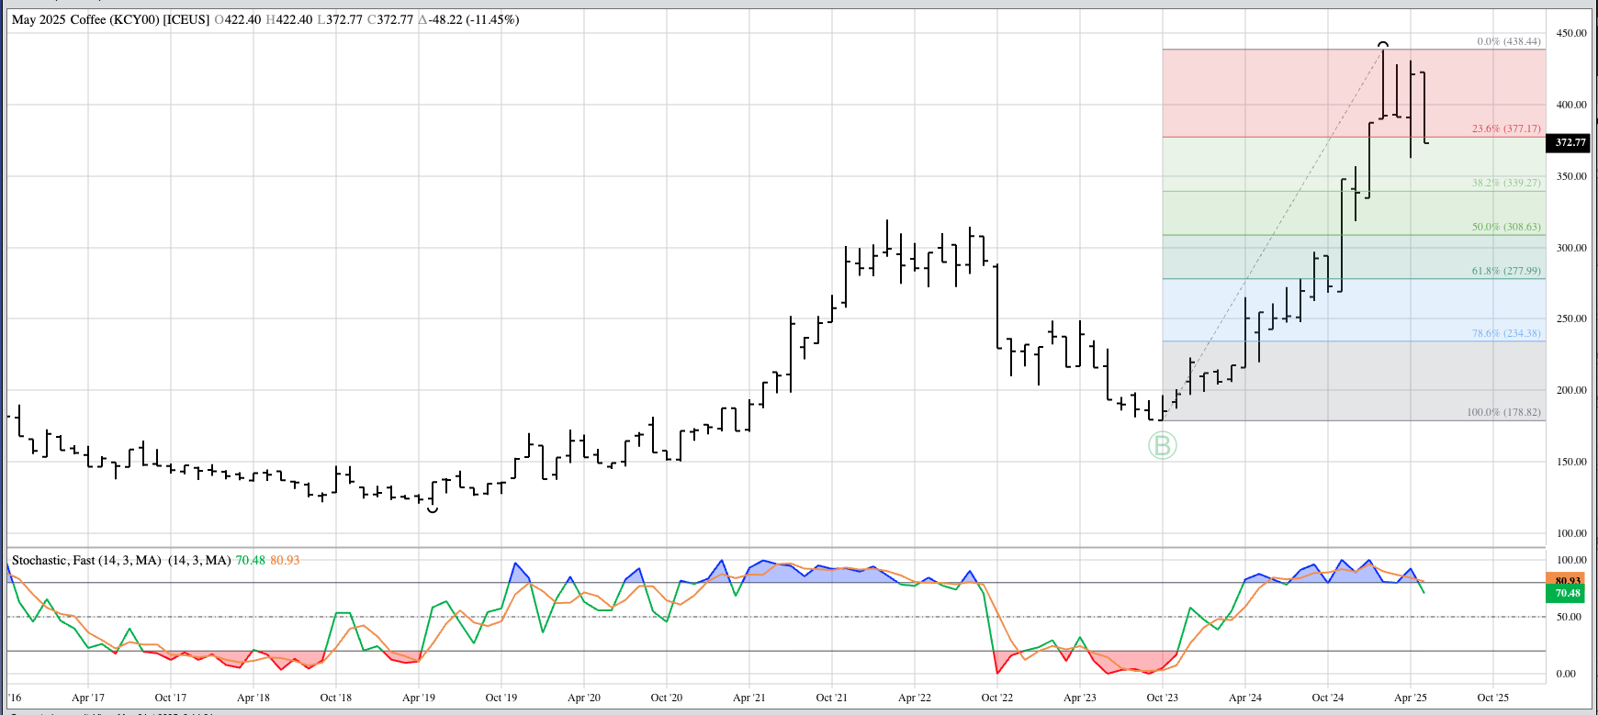Select the 61.8% (277.99) Fibonacci label
1598x715 pixels.
(x=1506, y=271)
